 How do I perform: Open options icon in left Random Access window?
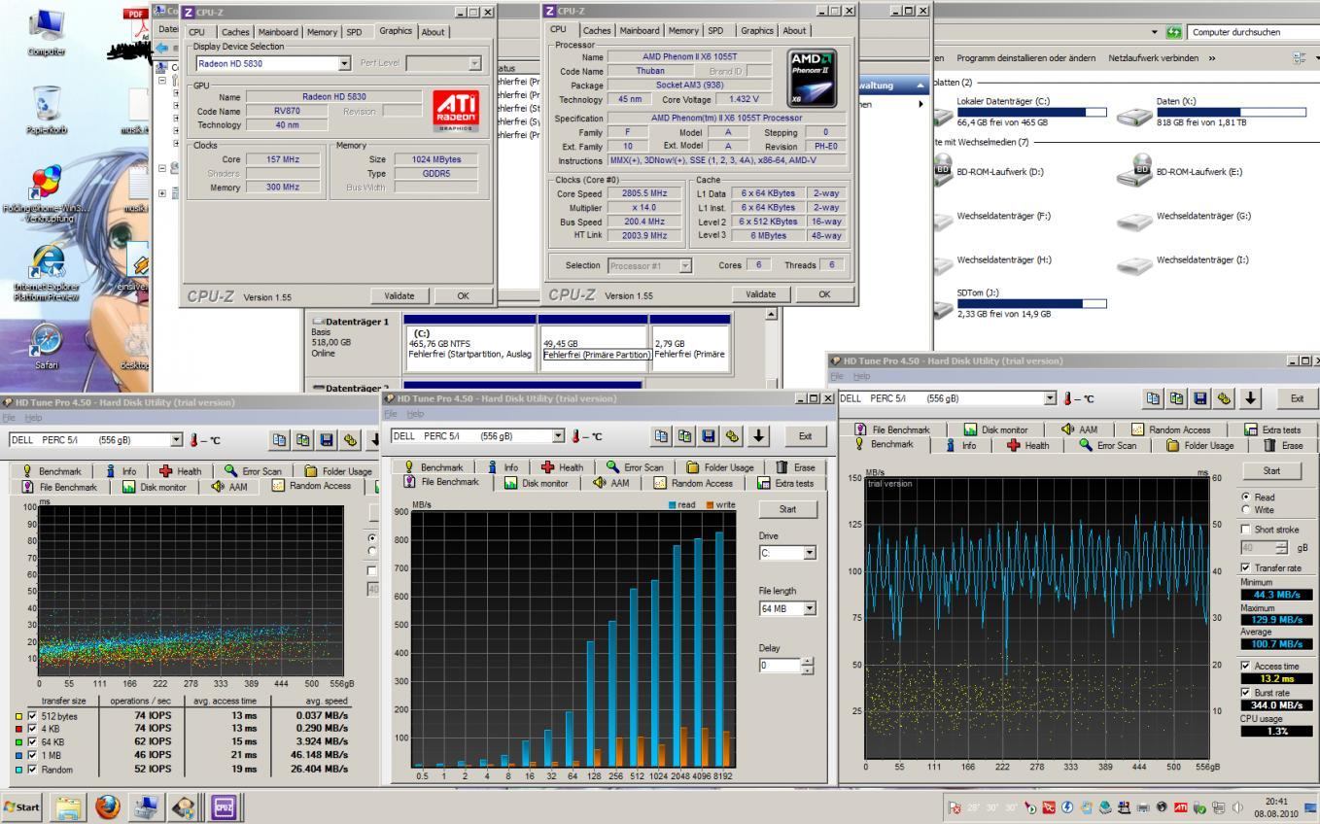[x=350, y=439]
